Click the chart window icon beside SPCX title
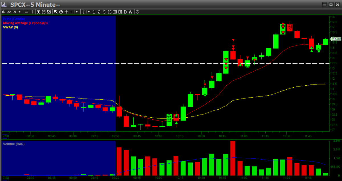 [x=4, y=4]
